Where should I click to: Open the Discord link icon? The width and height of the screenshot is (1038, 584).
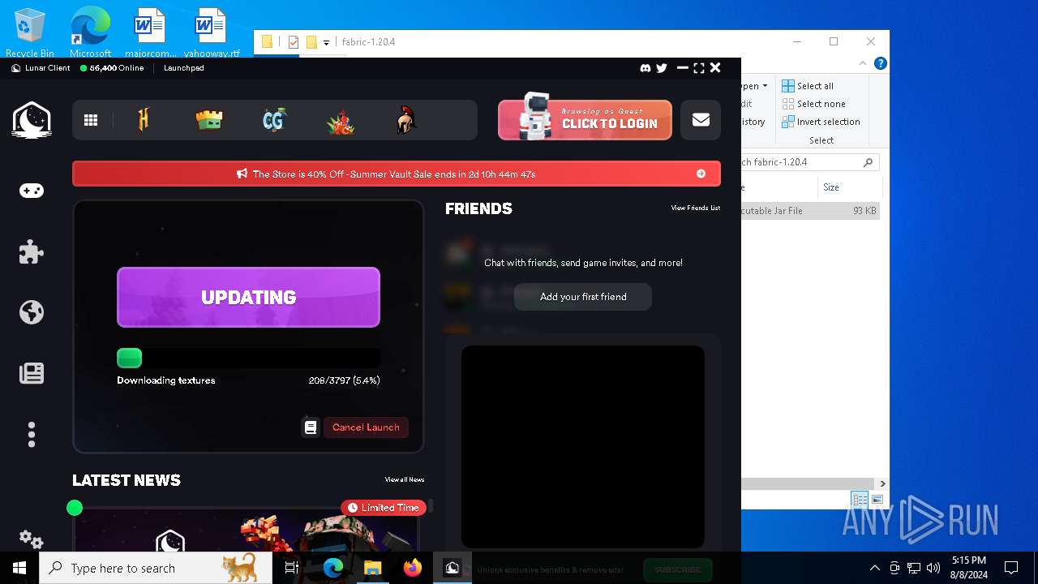point(646,68)
